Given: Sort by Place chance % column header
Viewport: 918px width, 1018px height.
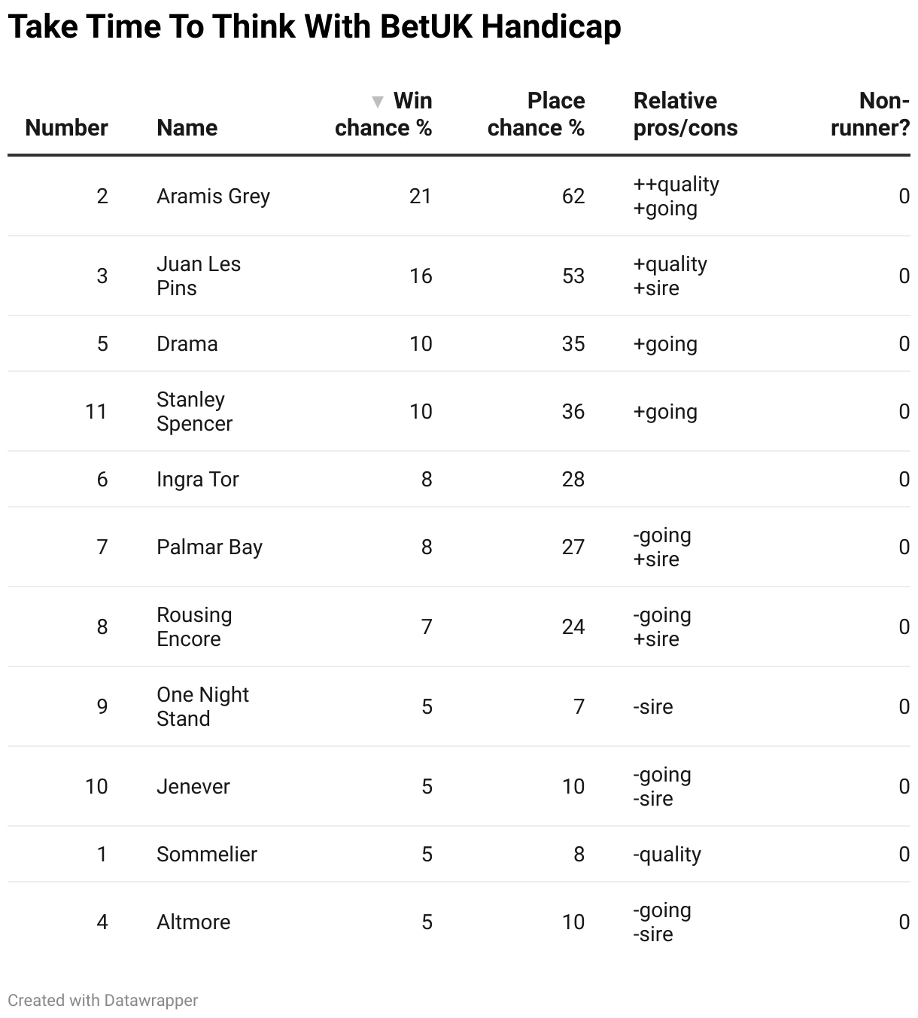Looking at the screenshot, I should 536,114.
